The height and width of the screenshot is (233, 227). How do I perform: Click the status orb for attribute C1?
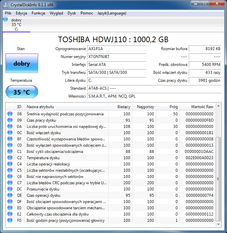click(10, 151)
